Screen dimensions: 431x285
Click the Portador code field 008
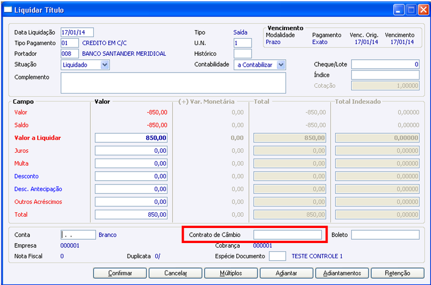pos(69,54)
